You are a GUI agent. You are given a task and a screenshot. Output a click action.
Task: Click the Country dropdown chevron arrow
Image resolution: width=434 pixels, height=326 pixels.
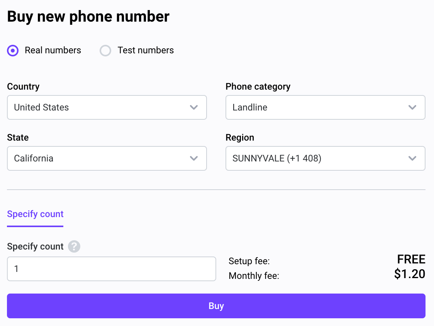coord(194,107)
